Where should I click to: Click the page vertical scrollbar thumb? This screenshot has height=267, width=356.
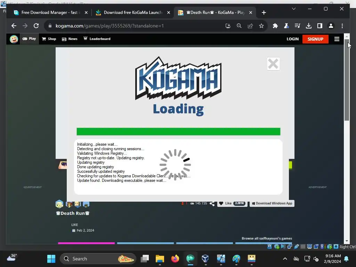click(347, 80)
